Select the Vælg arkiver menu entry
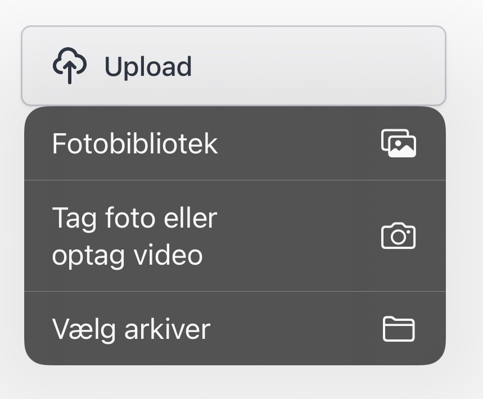Viewport: 483px width, 399px height. point(235,328)
